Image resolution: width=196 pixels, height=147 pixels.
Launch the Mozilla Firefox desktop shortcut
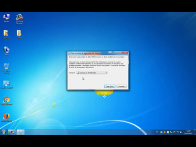tap(7, 118)
